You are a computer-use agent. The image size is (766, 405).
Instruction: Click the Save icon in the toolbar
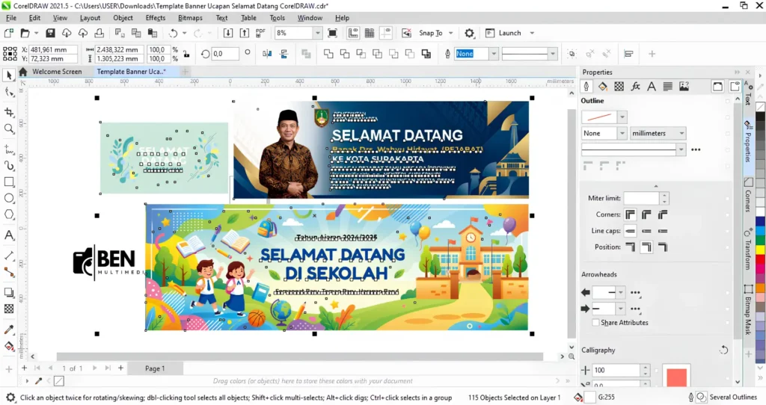click(x=50, y=33)
